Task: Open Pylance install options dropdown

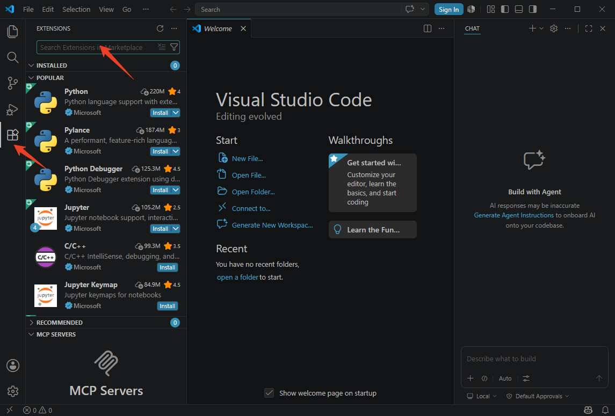Action: 176,151
